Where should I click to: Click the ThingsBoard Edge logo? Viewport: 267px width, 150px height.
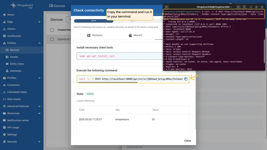(22, 5)
